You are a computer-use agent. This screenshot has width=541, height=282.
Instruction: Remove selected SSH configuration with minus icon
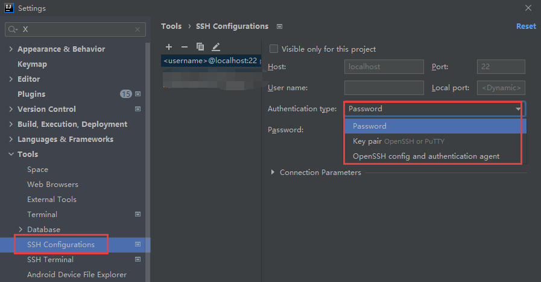click(x=185, y=47)
